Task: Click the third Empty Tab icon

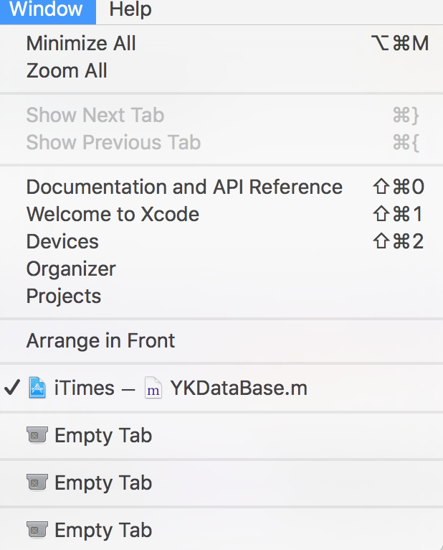Action: [x=37, y=531]
